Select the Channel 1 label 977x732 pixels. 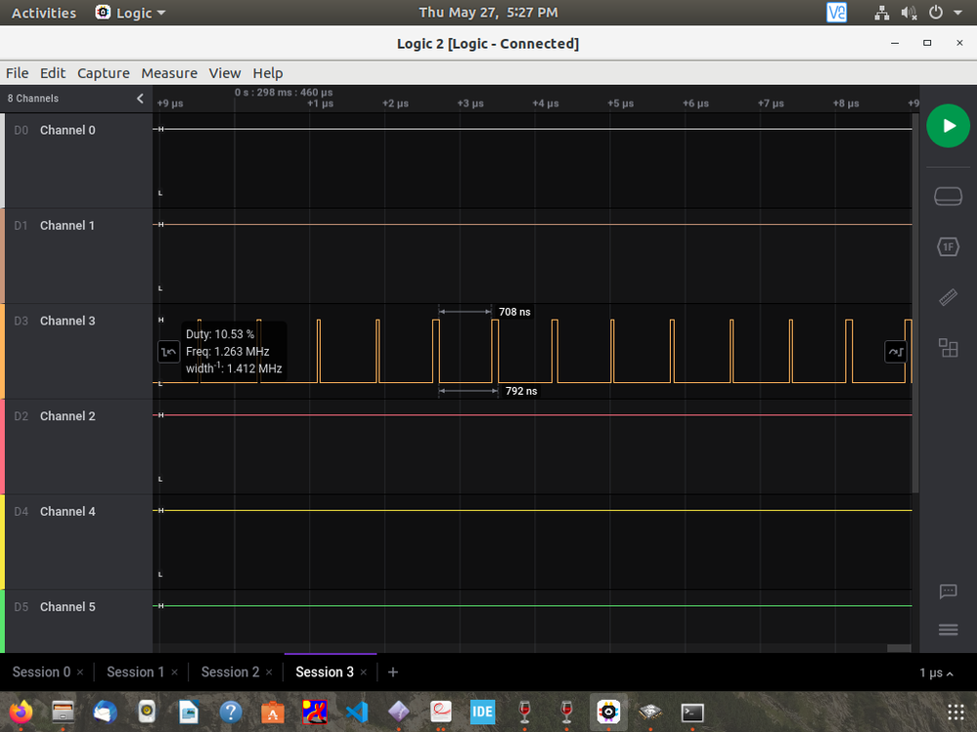coord(67,226)
